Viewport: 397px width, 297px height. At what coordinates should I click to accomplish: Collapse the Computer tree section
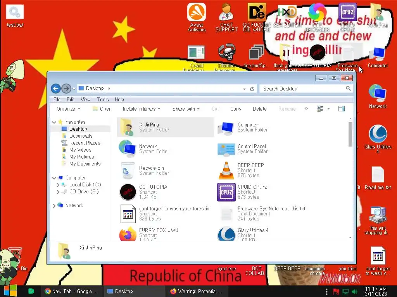point(54,178)
